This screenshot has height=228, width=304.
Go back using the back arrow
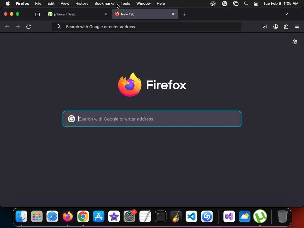pos(7,26)
